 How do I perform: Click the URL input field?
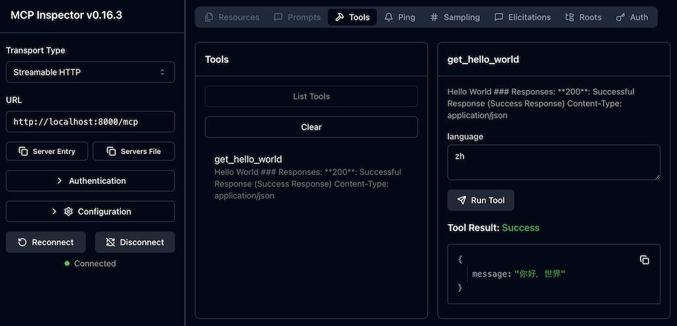point(90,122)
